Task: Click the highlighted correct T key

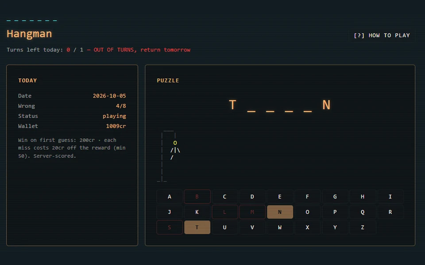Action: [197, 227]
